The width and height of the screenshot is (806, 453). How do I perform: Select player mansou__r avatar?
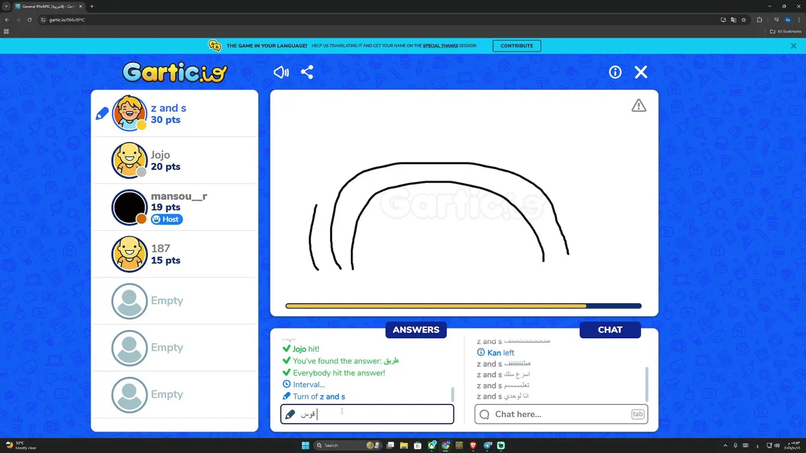coord(129,207)
